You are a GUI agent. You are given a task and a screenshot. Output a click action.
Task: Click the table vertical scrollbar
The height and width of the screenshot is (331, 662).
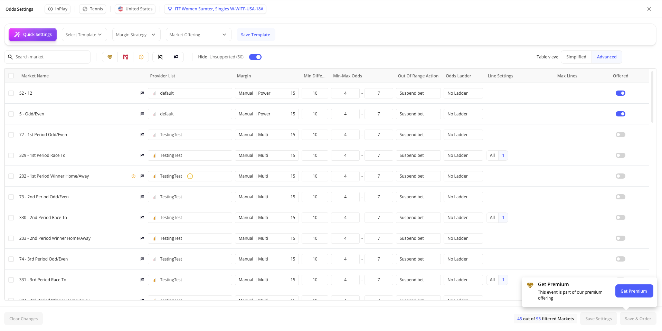click(x=652, y=97)
